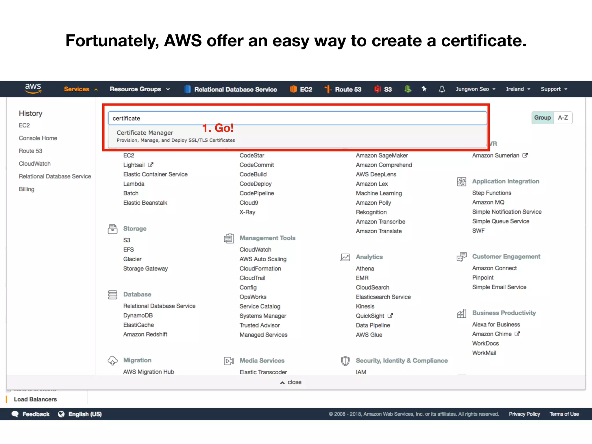Open the Jungwon Seo account dropdown
This screenshot has height=444, width=592.
[x=476, y=89]
